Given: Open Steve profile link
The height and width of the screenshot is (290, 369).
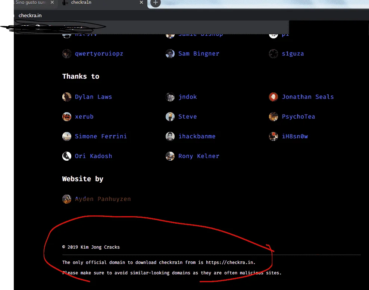Looking at the screenshot, I should click(x=188, y=117).
